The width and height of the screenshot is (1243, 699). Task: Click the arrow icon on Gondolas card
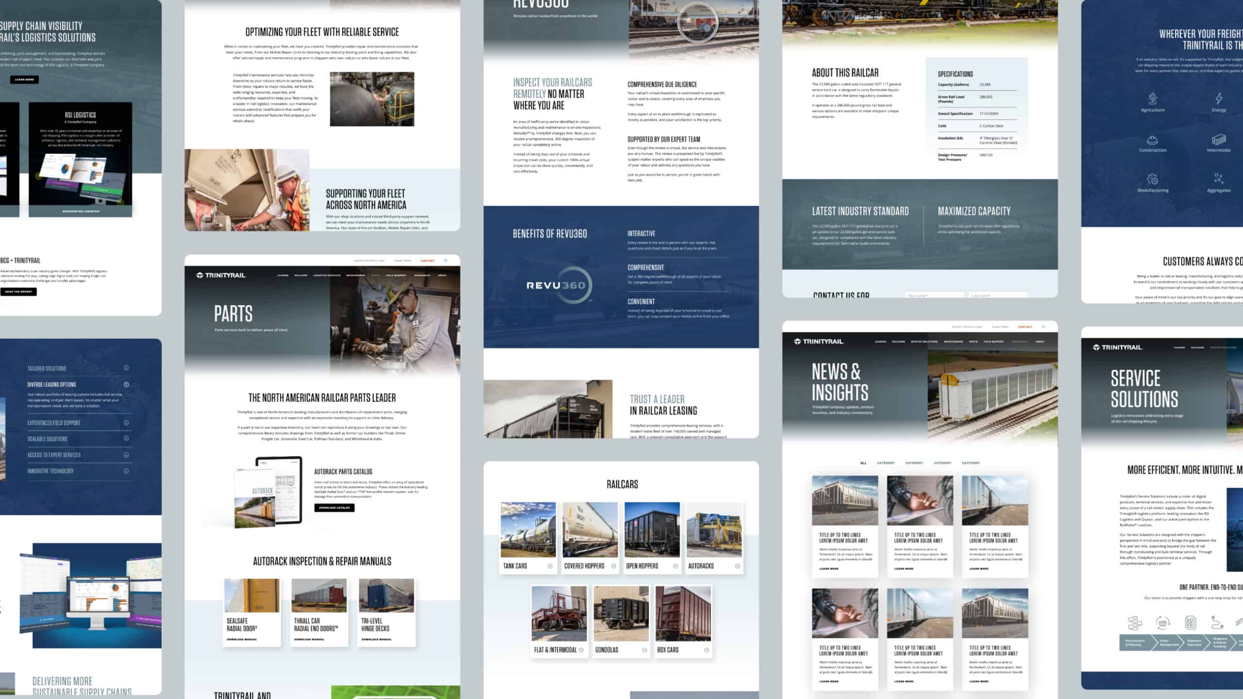click(644, 650)
